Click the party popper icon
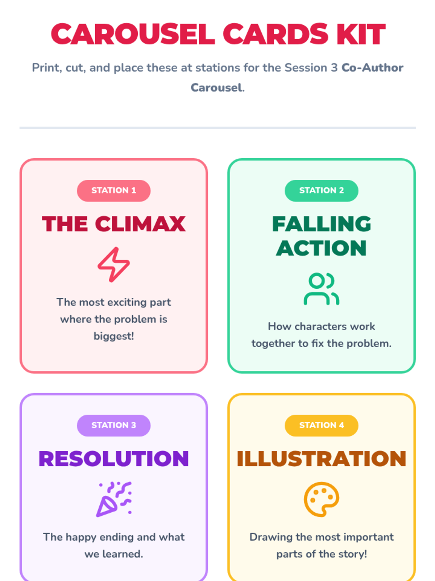The width and height of the screenshot is (435, 581). click(x=113, y=499)
